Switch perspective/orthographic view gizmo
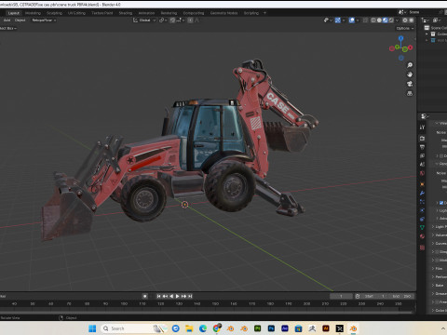 pos(410,93)
